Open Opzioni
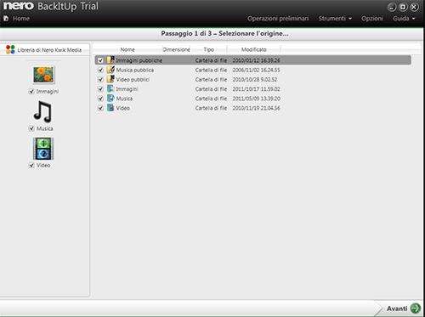Viewport: 425px width, 317px height. coord(372,19)
